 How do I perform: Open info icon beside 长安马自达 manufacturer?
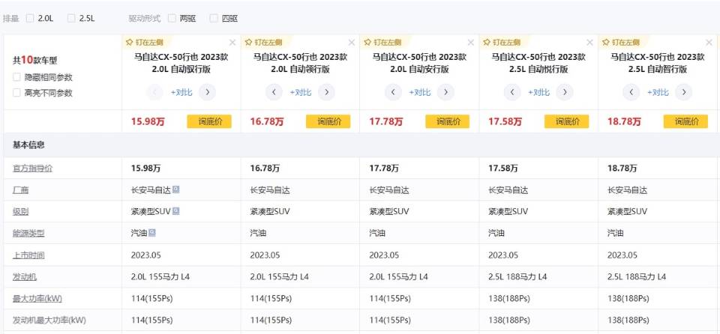tap(175, 190)
